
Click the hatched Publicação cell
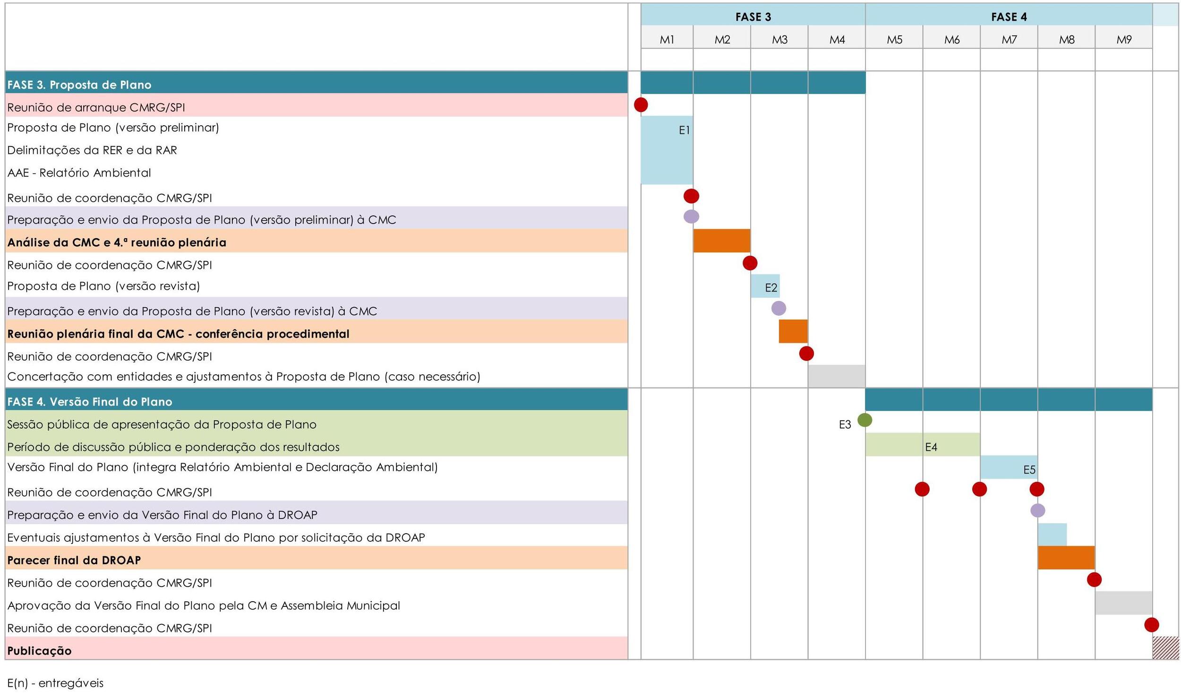tap(1165, 647)
